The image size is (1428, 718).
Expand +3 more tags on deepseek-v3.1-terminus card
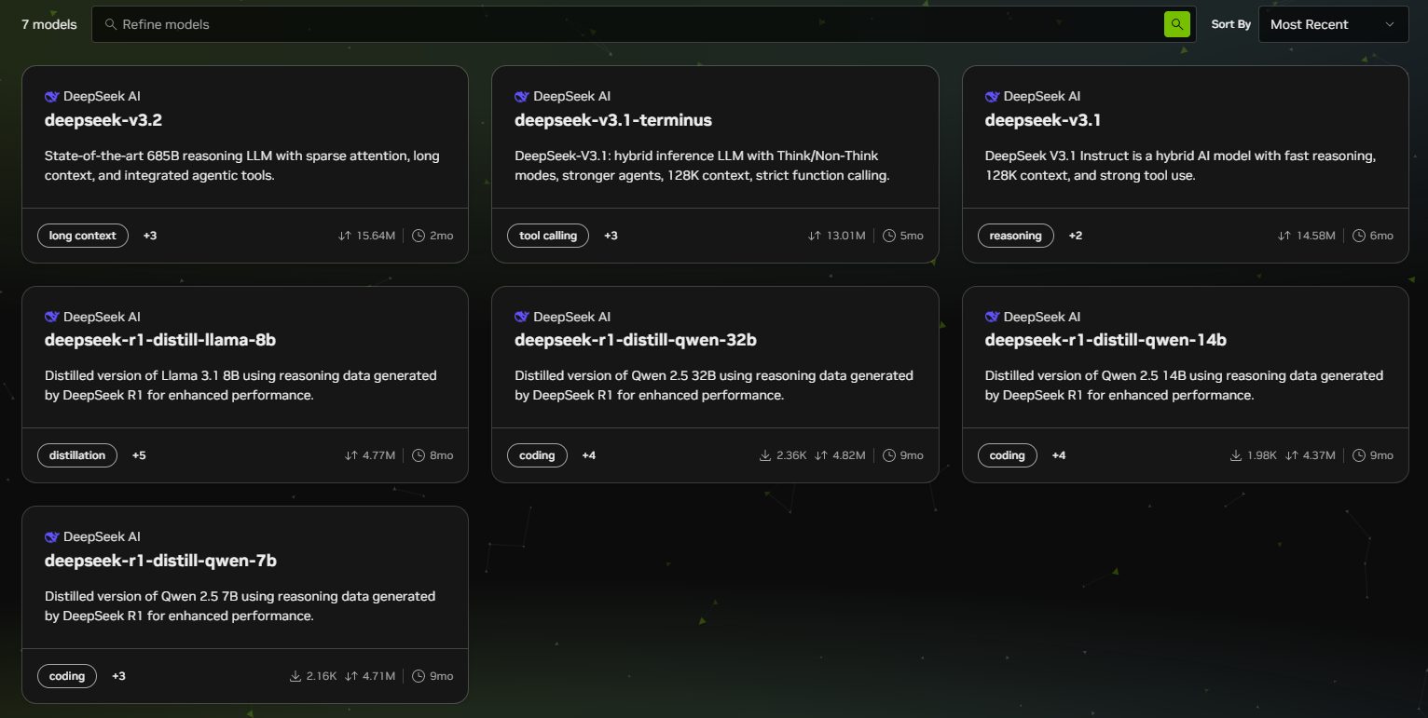[x=611, y=236]
